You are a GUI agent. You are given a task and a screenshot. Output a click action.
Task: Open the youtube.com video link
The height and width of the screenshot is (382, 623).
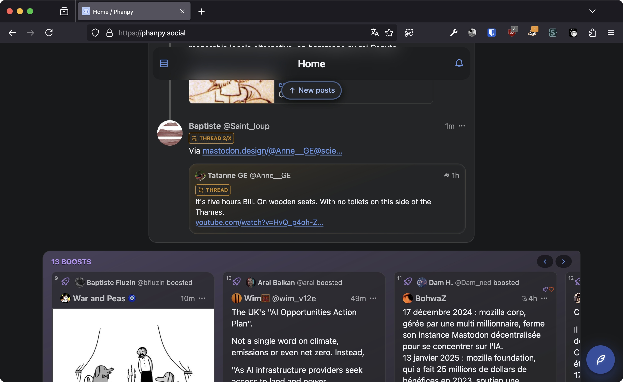pyautogui.click(x=259, y=222)
